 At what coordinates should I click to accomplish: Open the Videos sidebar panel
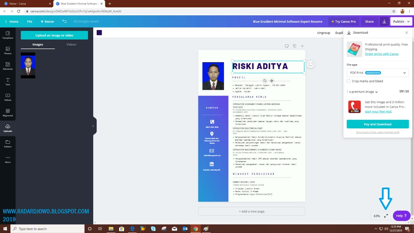pos(8,97)
